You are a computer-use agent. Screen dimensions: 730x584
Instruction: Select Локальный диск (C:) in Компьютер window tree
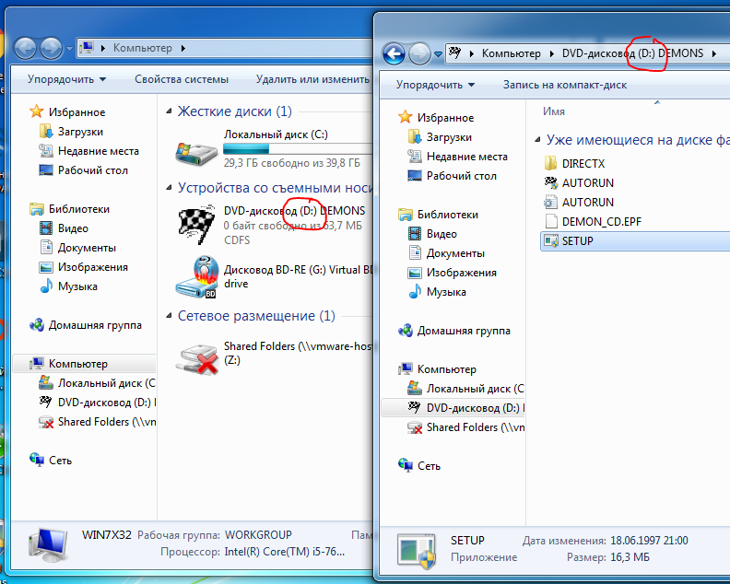pyautogui.click(x=106, y=383)
